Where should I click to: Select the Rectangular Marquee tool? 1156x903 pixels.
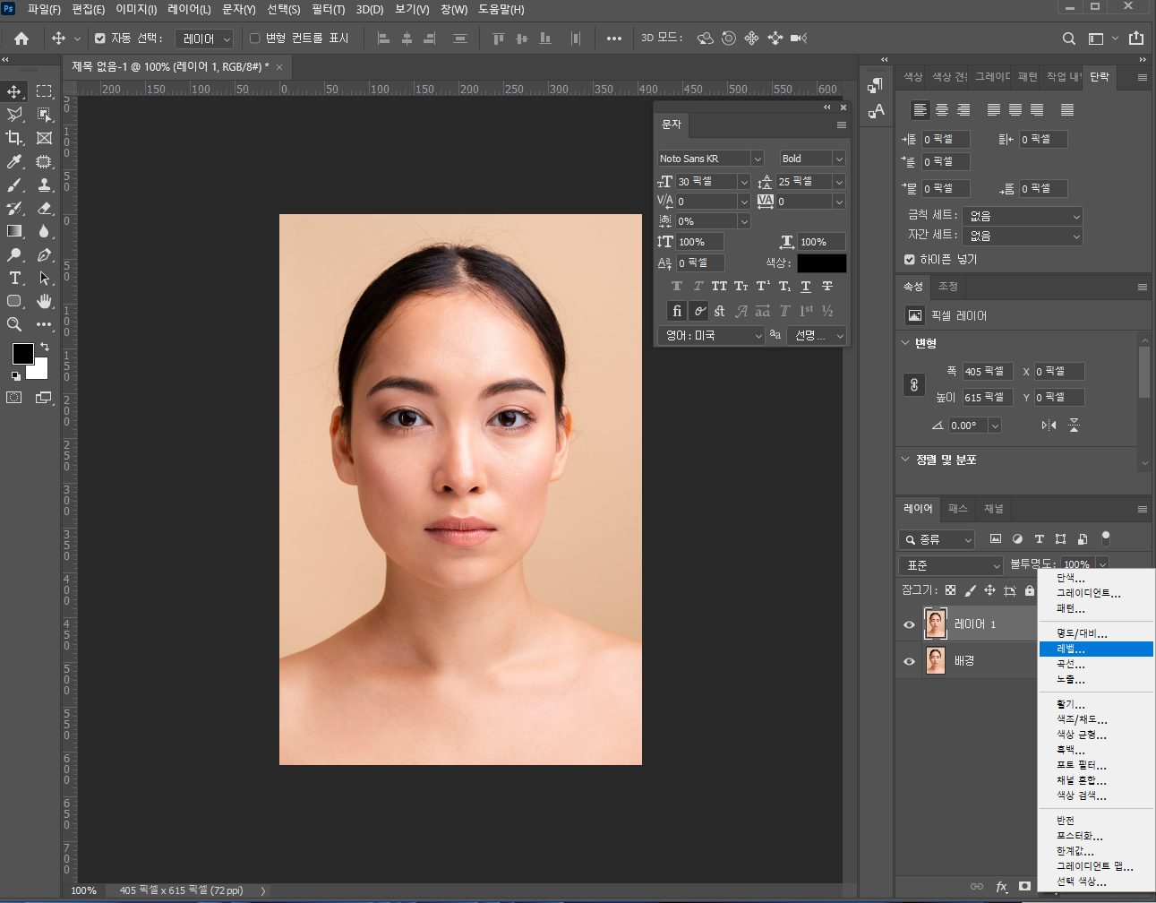pyautogui.click(x=44, y=91)
